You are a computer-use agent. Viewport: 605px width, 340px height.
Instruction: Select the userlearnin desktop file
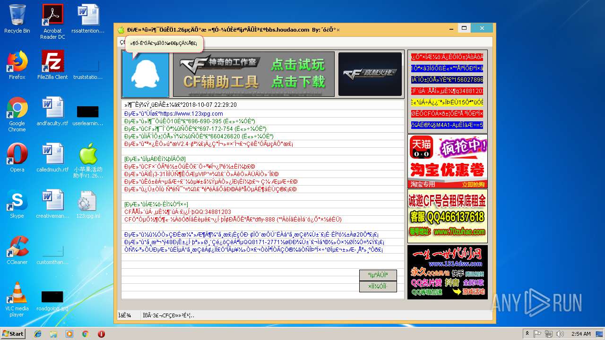coord(88,116)
